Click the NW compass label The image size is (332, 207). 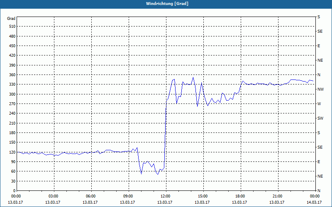pos(320,89)
